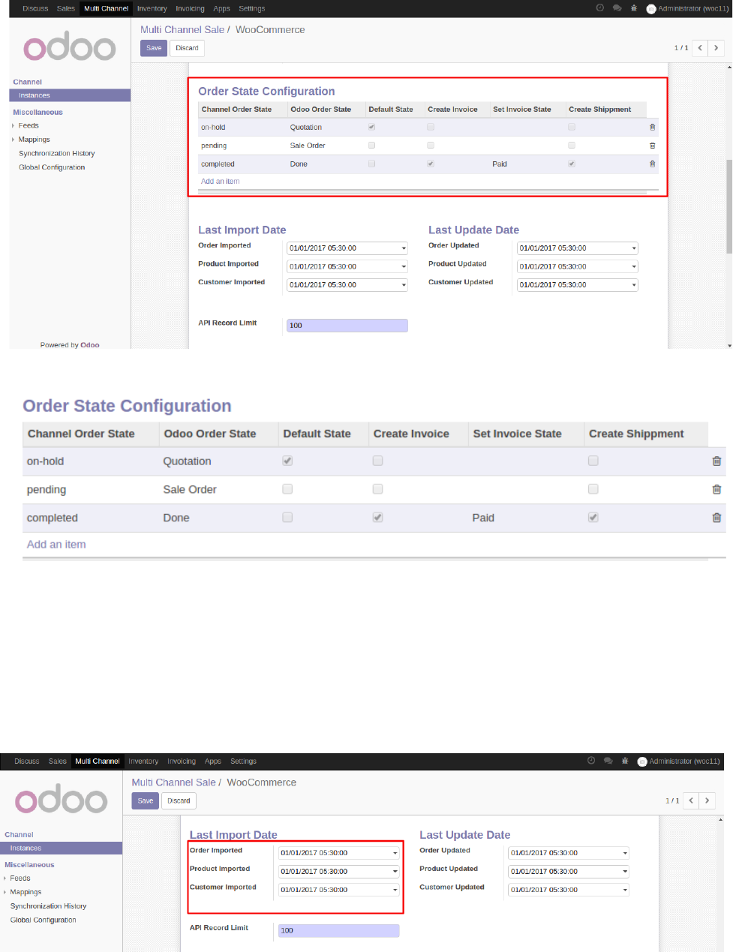Click Administrator avatar icon in bottom screenshot
733x952 pixels.
click(x=642, y=761)
